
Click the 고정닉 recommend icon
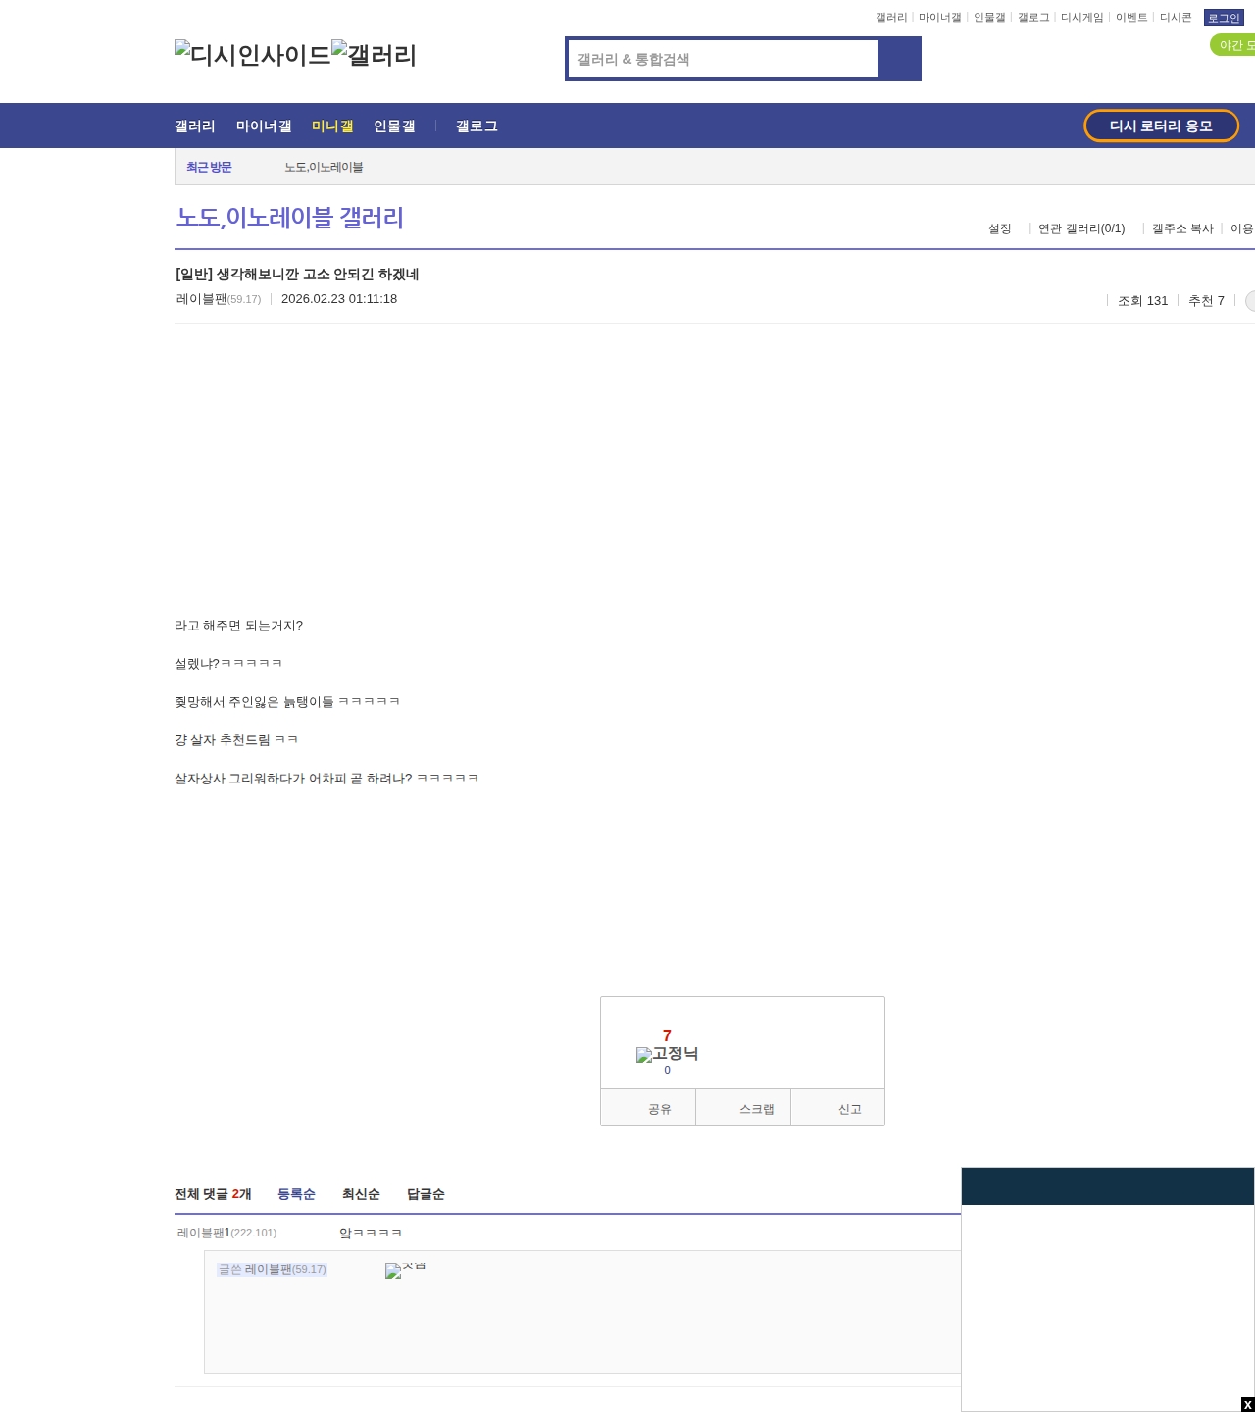[667, 1054]
